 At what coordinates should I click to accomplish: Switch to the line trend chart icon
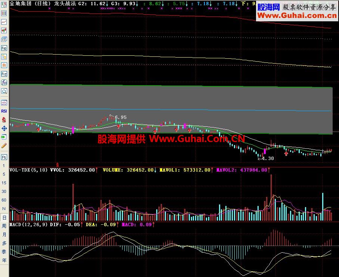pyautogui.click(x=4, y=22)
